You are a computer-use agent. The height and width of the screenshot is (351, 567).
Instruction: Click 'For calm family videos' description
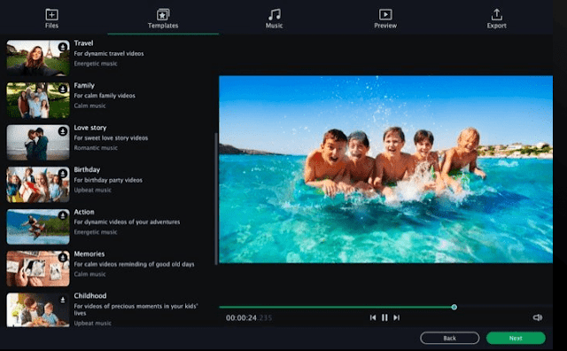pos(105,96)
